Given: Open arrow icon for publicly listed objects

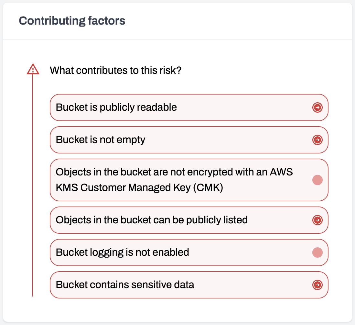Looking at the screenshot, I should (x=317, y=220).
